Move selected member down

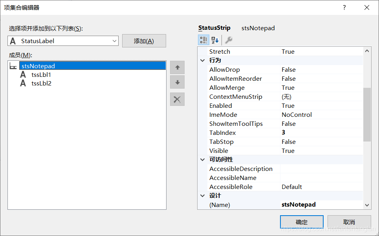click(x=177, y=82)
